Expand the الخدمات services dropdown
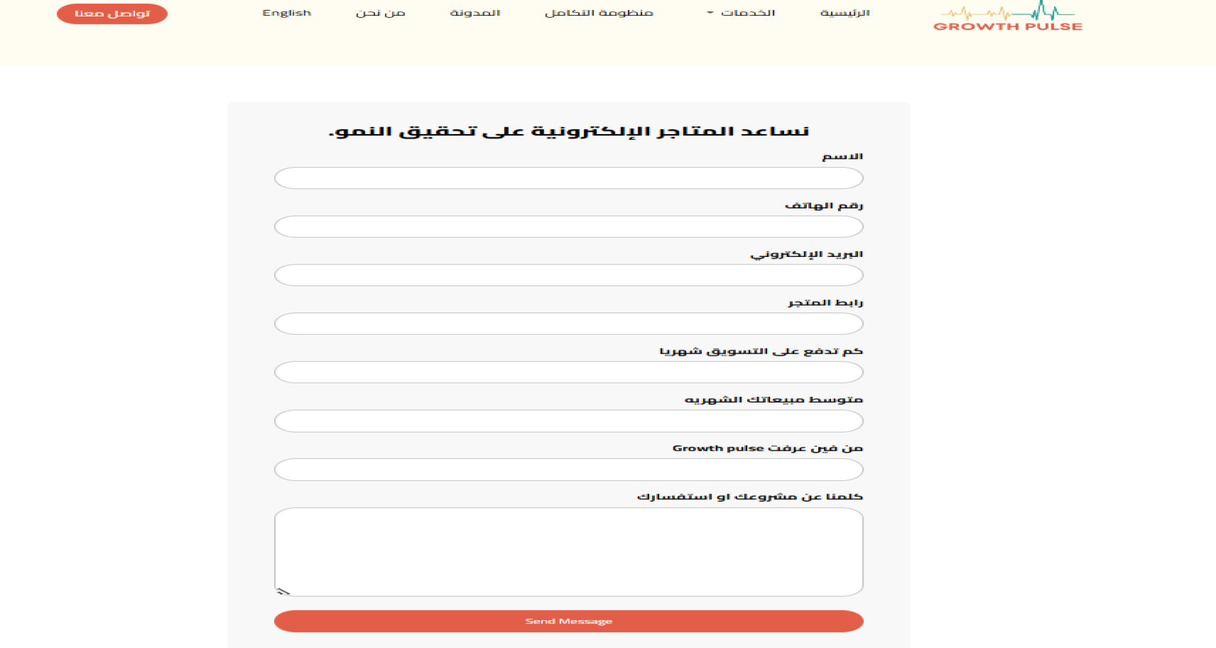The width and height of the screenshot is (1216, 648). coord(741,13)
